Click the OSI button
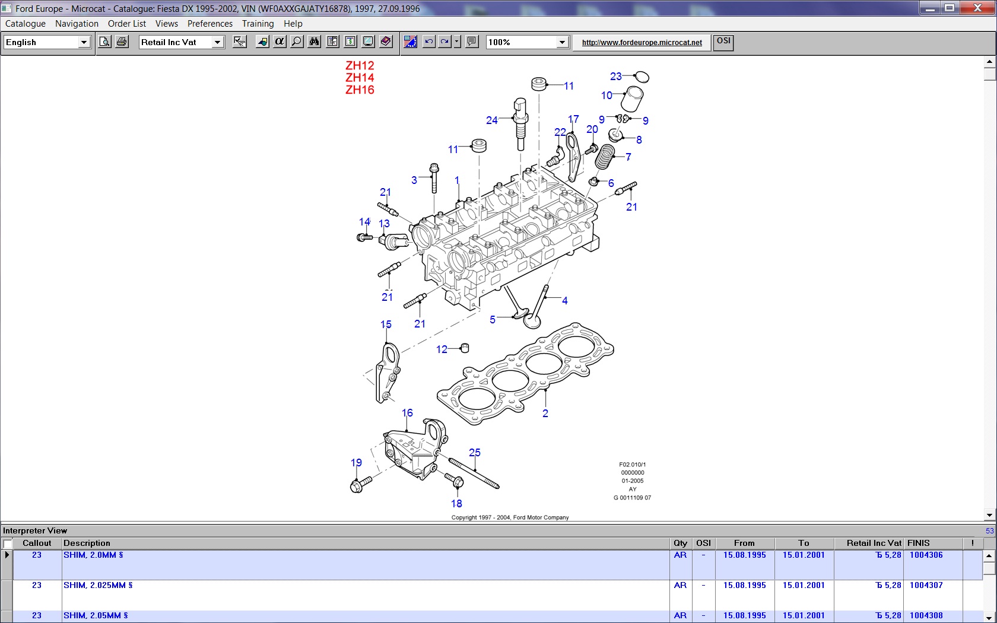 pos(723,42)
